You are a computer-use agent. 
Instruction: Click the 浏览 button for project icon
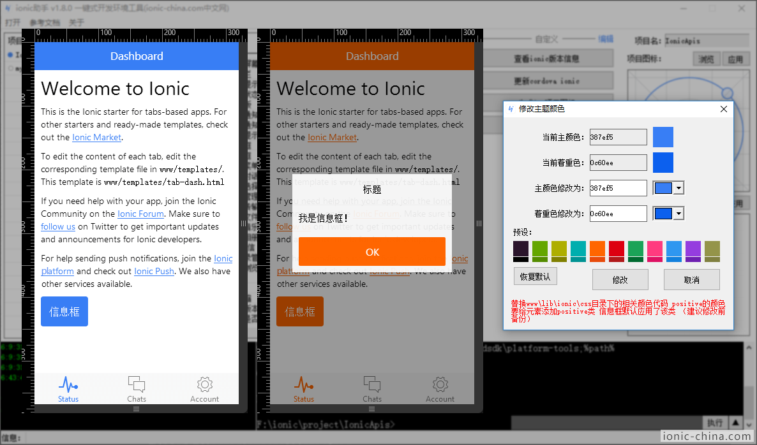(707, 59)
